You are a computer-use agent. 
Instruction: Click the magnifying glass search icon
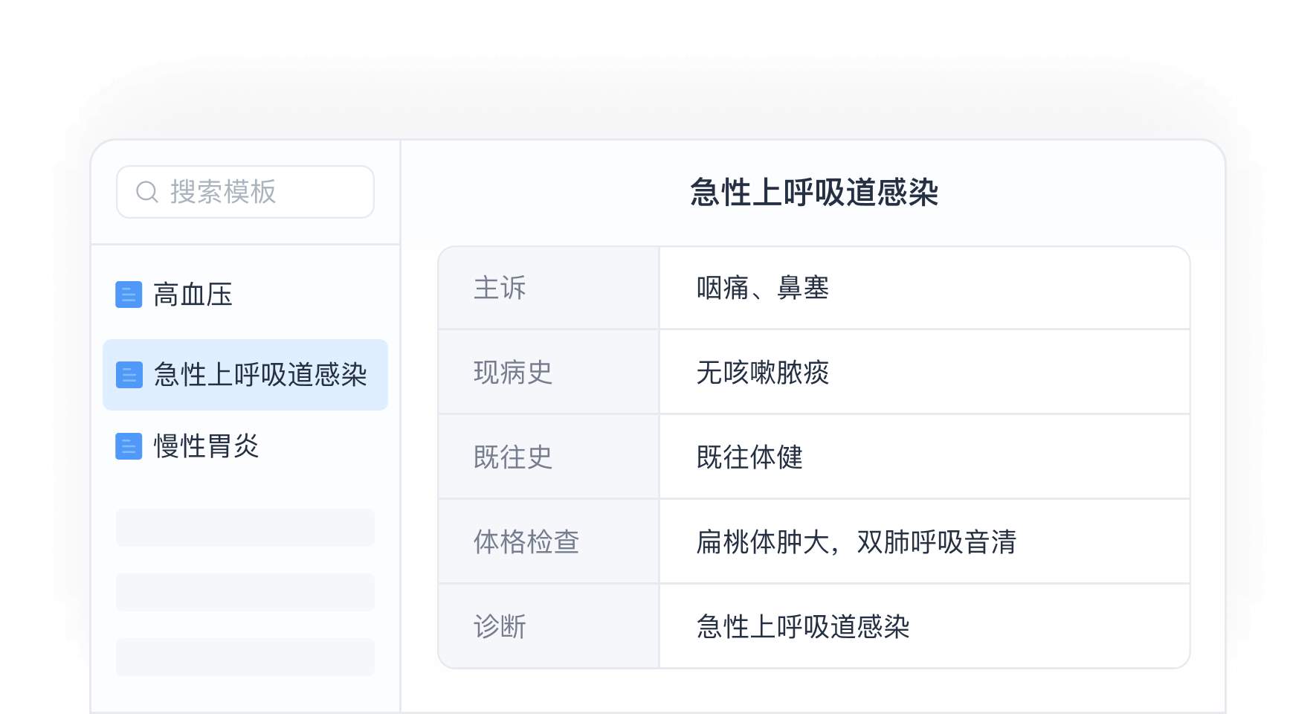tap(146, 192)
